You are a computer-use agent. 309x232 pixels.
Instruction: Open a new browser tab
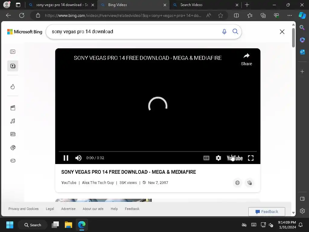247,5
